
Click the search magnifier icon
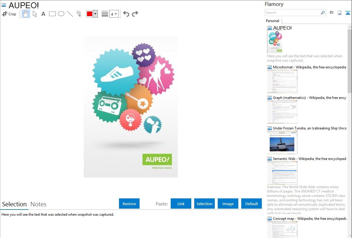323,13
